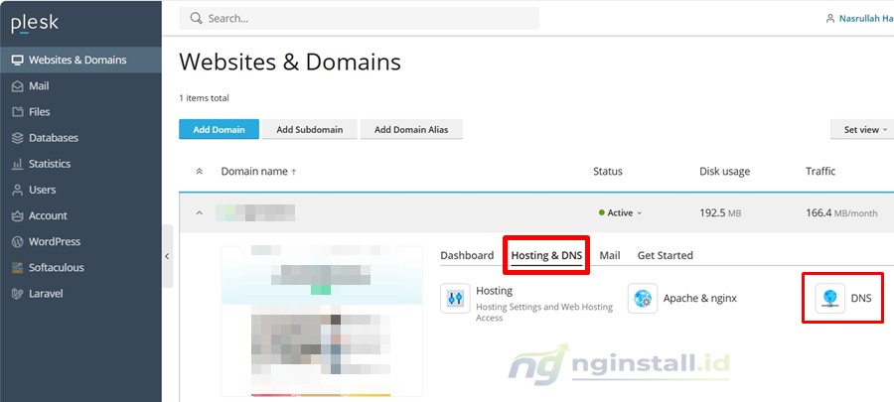This screenshot has height=402, width=894.
Task: Click the Add Subdomain button
Action: pyautogui.click(x=310, y=129)
